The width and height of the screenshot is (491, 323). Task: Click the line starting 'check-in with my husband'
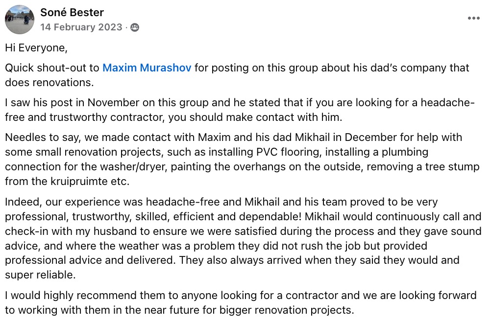244,231
